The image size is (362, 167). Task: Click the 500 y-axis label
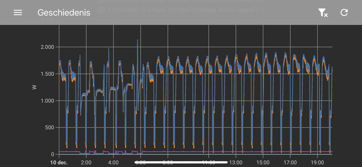pos(49,128)
